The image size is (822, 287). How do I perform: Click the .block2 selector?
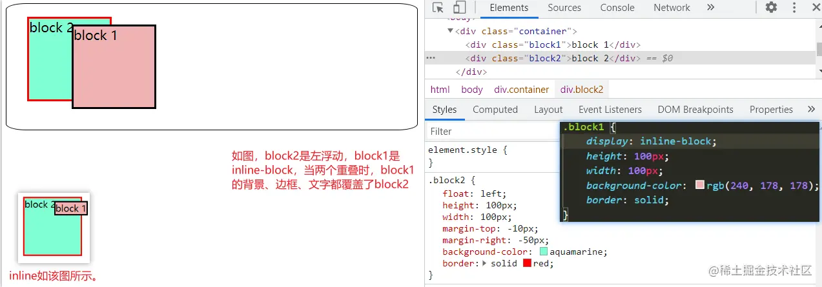tap(447, 180)
